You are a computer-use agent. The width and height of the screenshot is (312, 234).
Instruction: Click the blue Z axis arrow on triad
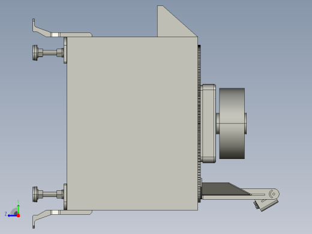point(12,215)
